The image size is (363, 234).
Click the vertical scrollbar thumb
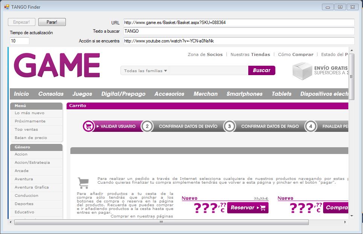[x=352, y=77]
